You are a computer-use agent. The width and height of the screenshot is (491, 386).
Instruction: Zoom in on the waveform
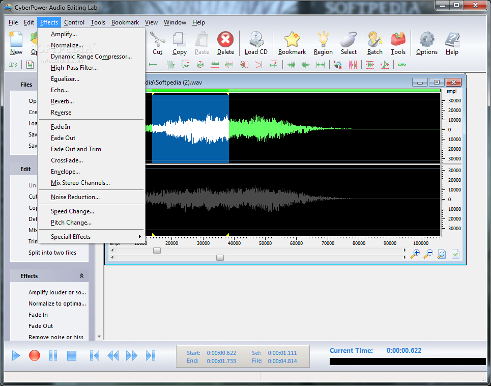[x=415, y=254]
